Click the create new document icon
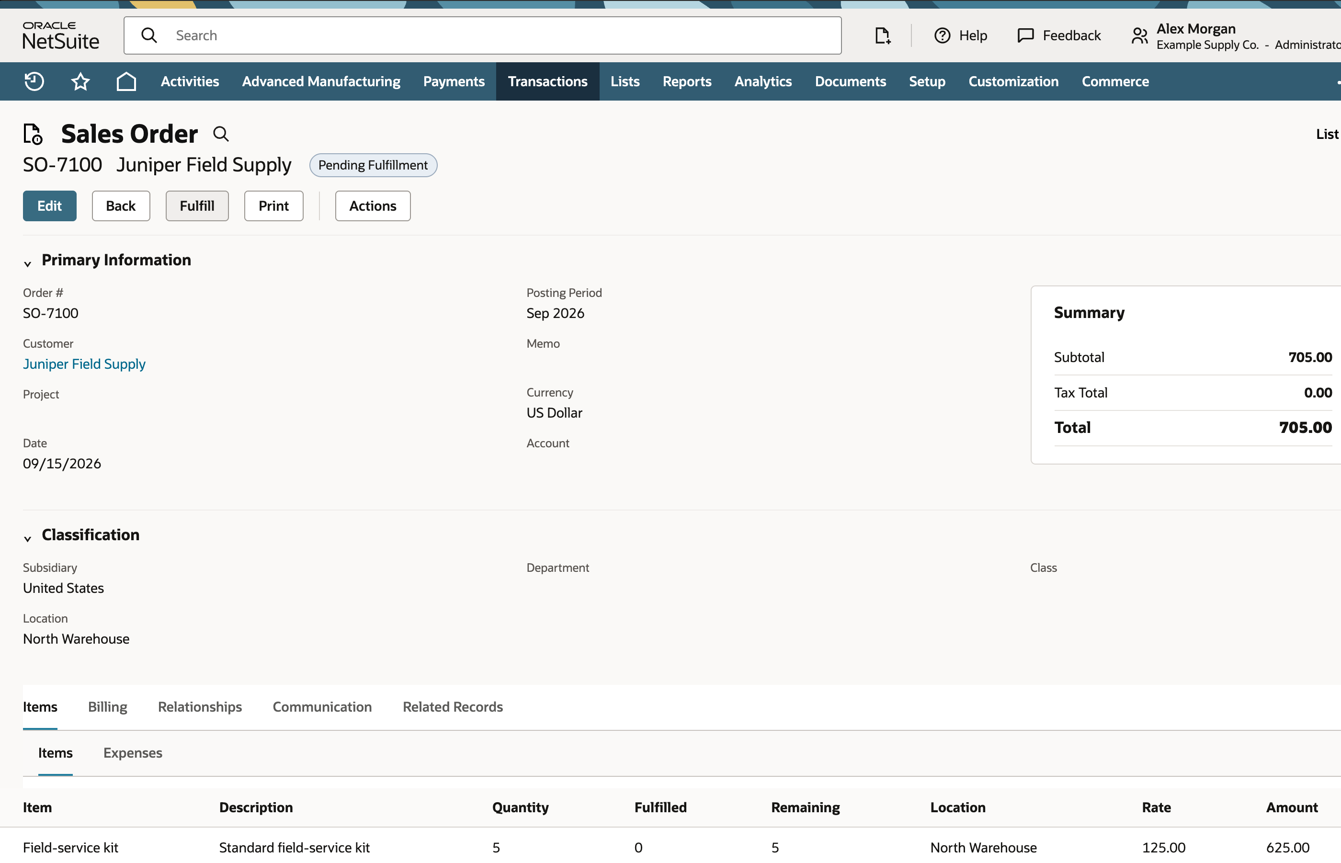The width and height of the screenshot is (1341, 863). click(x=883, y=35)
